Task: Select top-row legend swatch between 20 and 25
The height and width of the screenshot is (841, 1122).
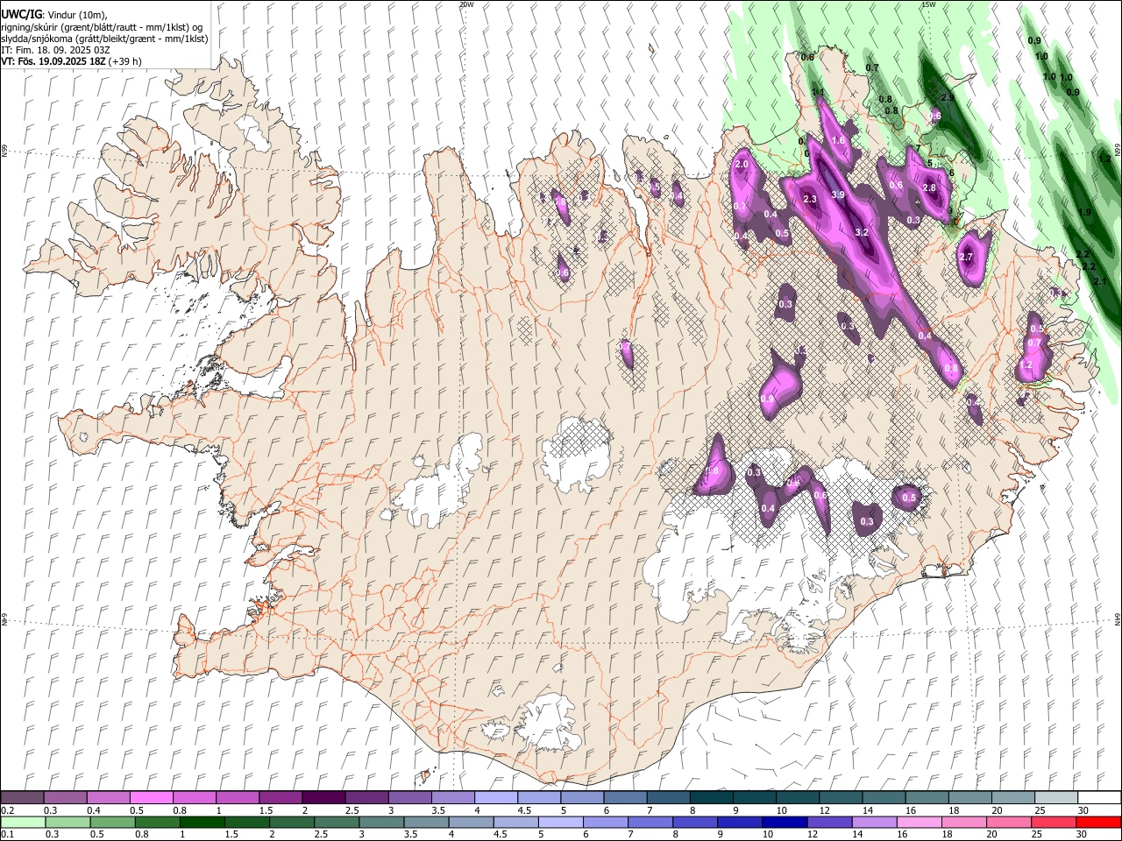Action: (x=1012, y=797)
